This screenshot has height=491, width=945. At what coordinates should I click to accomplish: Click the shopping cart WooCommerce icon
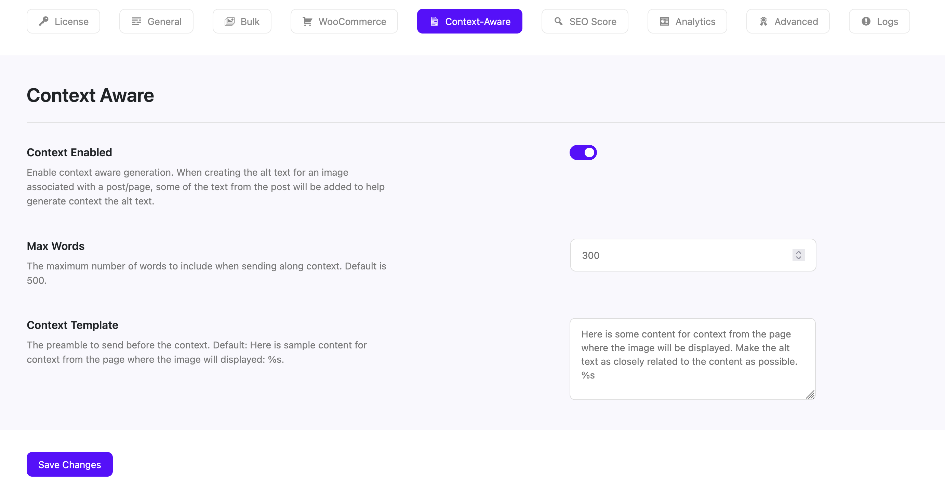tap(307, 21)
